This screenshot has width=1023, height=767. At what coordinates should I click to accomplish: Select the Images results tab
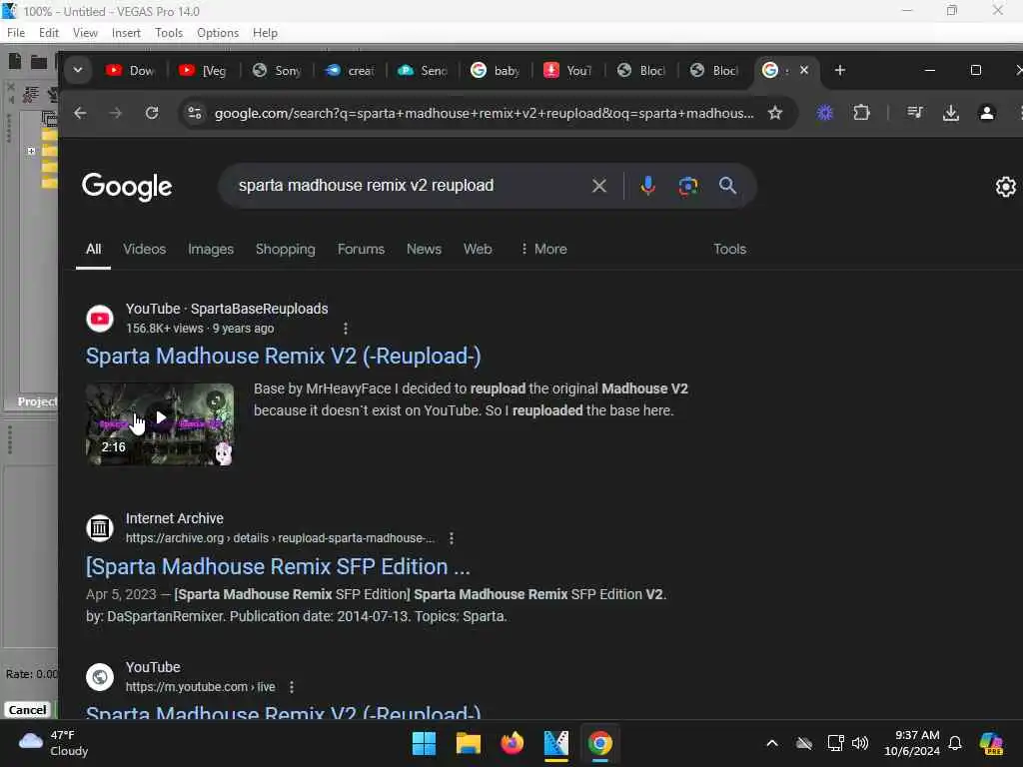[x=211, y=249]
